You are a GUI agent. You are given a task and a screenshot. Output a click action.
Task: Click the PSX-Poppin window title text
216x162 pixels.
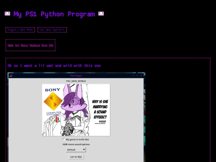click(76, 76)
